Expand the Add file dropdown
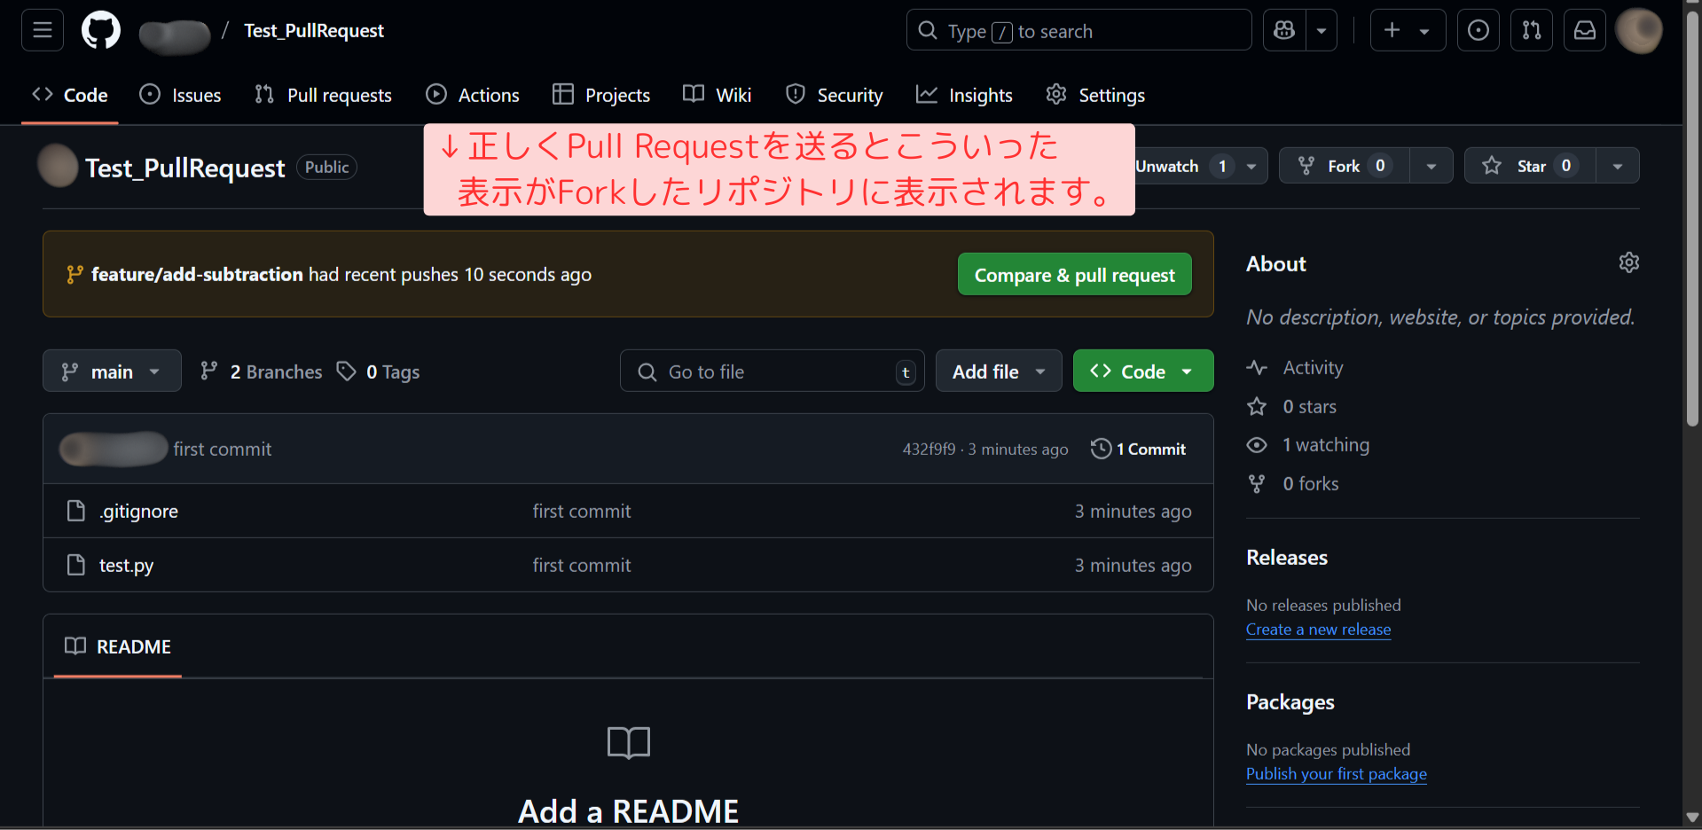This screenshot has width=1702, height=830. [x=998, y=372]
